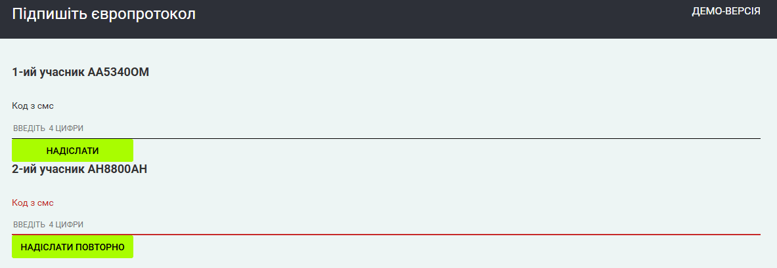The image size is (777, 268).
Task: Click ВВЕДІТЬ 4 ЦИФРИ placeholder under first participant
Action: [49, 128]
